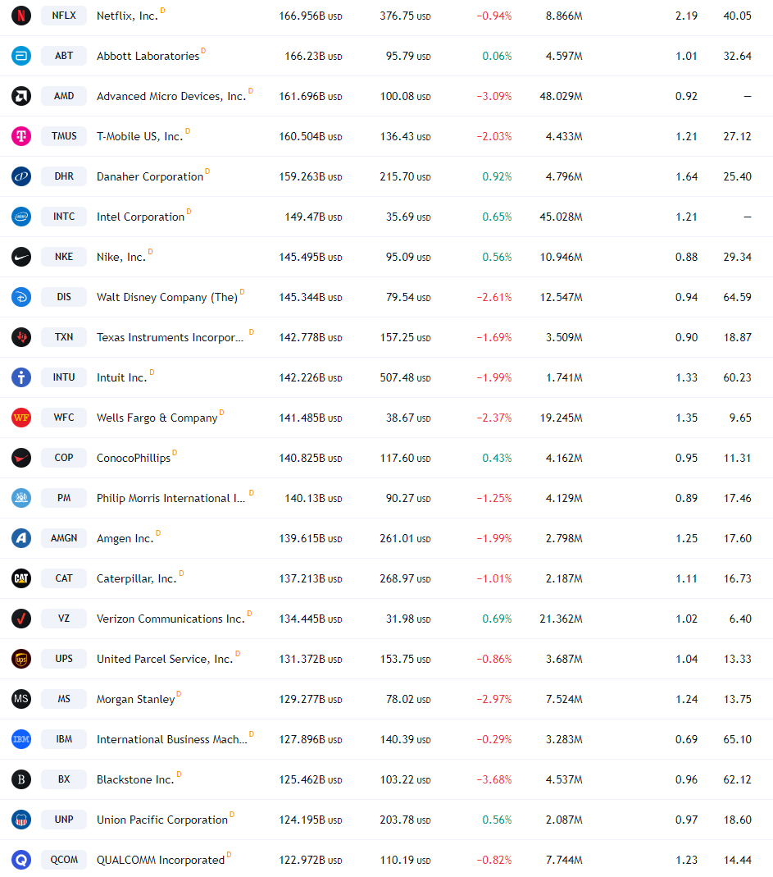The width and height of the screenshot is (773, 877).
Task: Click the Nike swoosh logo icon
Action: [x=21, y=257]
